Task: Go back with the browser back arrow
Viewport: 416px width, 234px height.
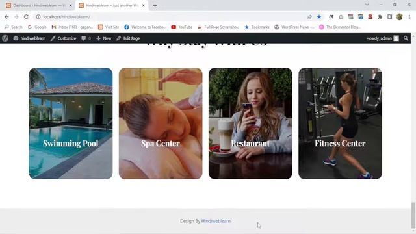Action: pos(6,17)
